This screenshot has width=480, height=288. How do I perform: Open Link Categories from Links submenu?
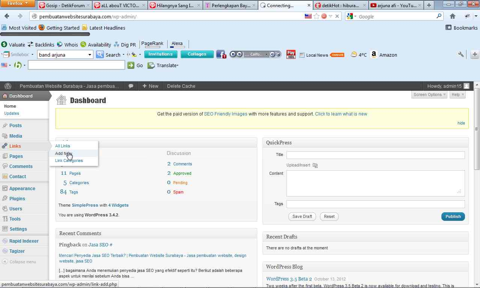(69, 160)
